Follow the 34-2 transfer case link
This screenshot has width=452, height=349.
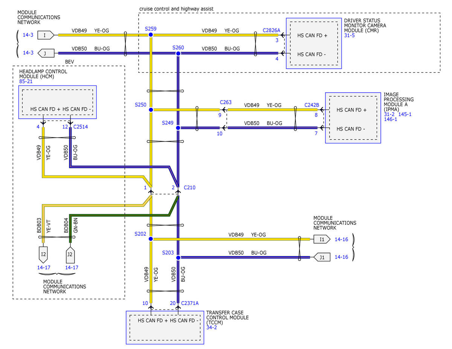click(212, 328)
